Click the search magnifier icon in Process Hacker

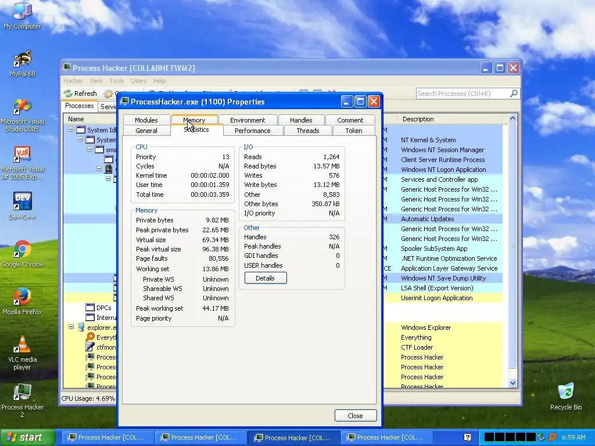click(514, 93)
